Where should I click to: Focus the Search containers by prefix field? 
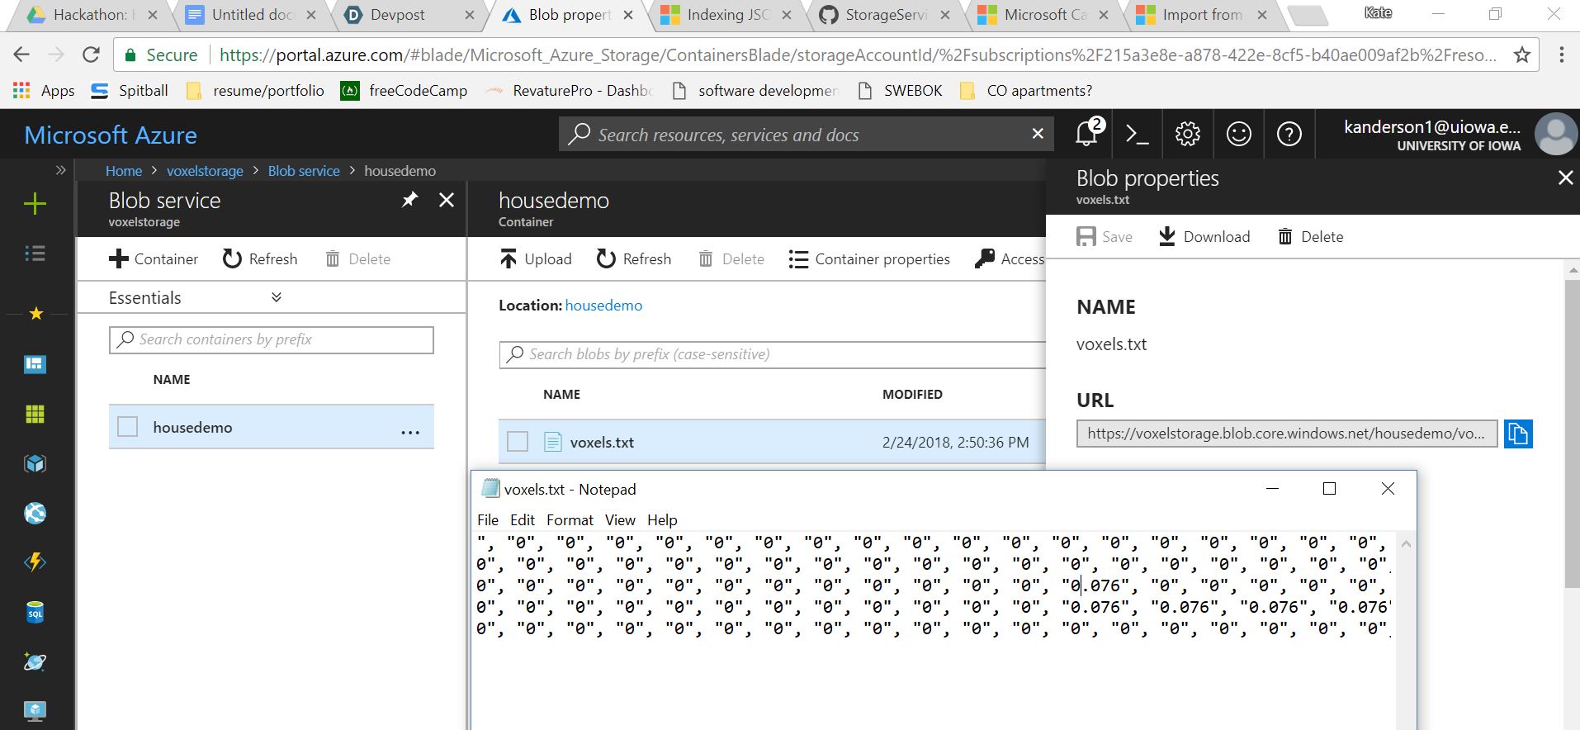pyautogui.click(x=272, y=339)
